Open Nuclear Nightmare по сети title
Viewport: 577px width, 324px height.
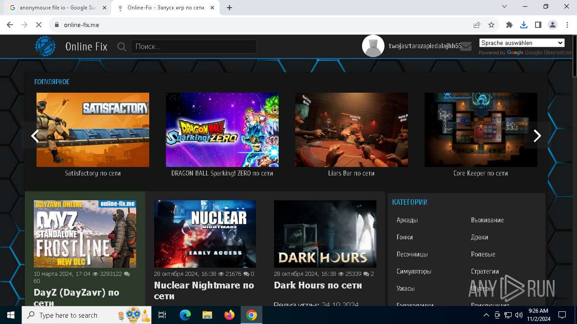coord(204,291)
